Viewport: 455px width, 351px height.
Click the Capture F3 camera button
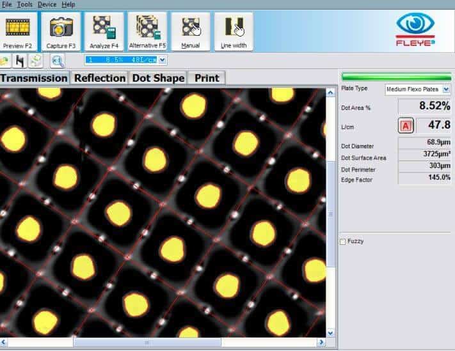[x=61, y=32]
